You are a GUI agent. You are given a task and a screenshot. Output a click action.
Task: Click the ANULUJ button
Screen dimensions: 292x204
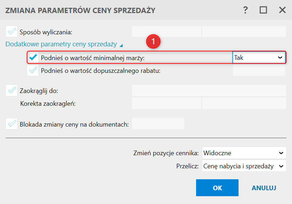pyautogui.click(x=264, y=188)
